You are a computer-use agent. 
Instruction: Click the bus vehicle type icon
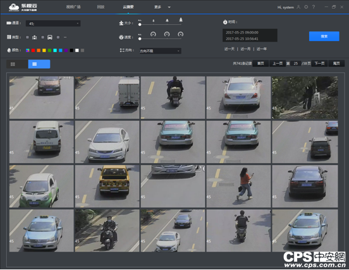click(50, 37)
